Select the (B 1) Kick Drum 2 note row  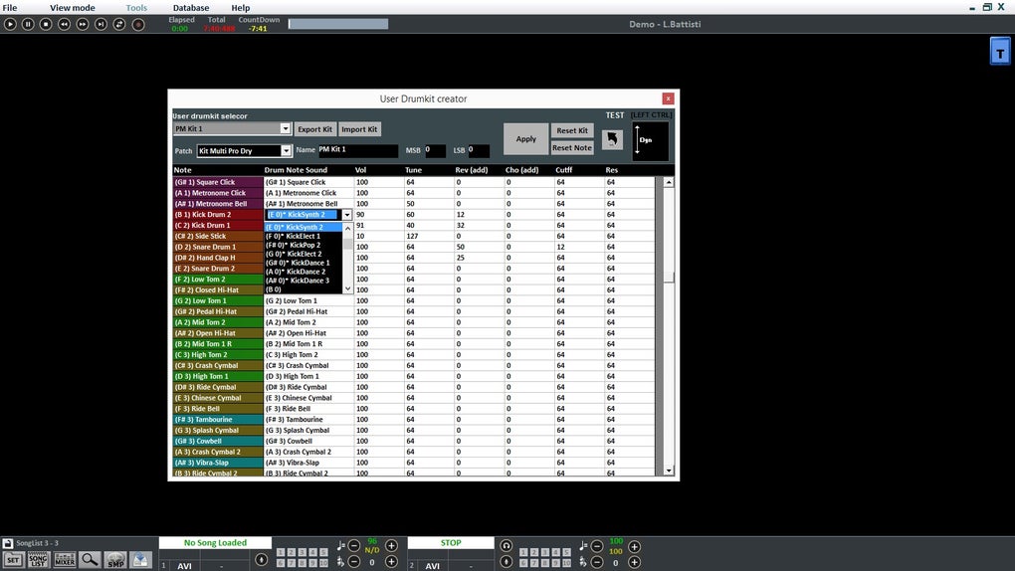218,214
